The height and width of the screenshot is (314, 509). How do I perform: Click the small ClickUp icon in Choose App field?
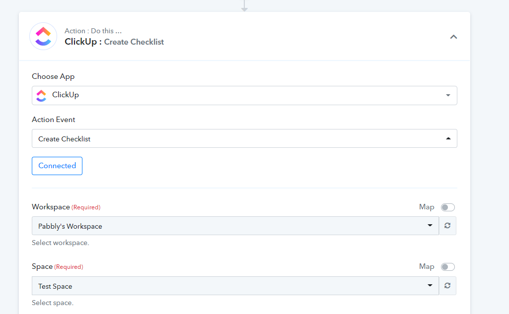(x=41, y=95)
